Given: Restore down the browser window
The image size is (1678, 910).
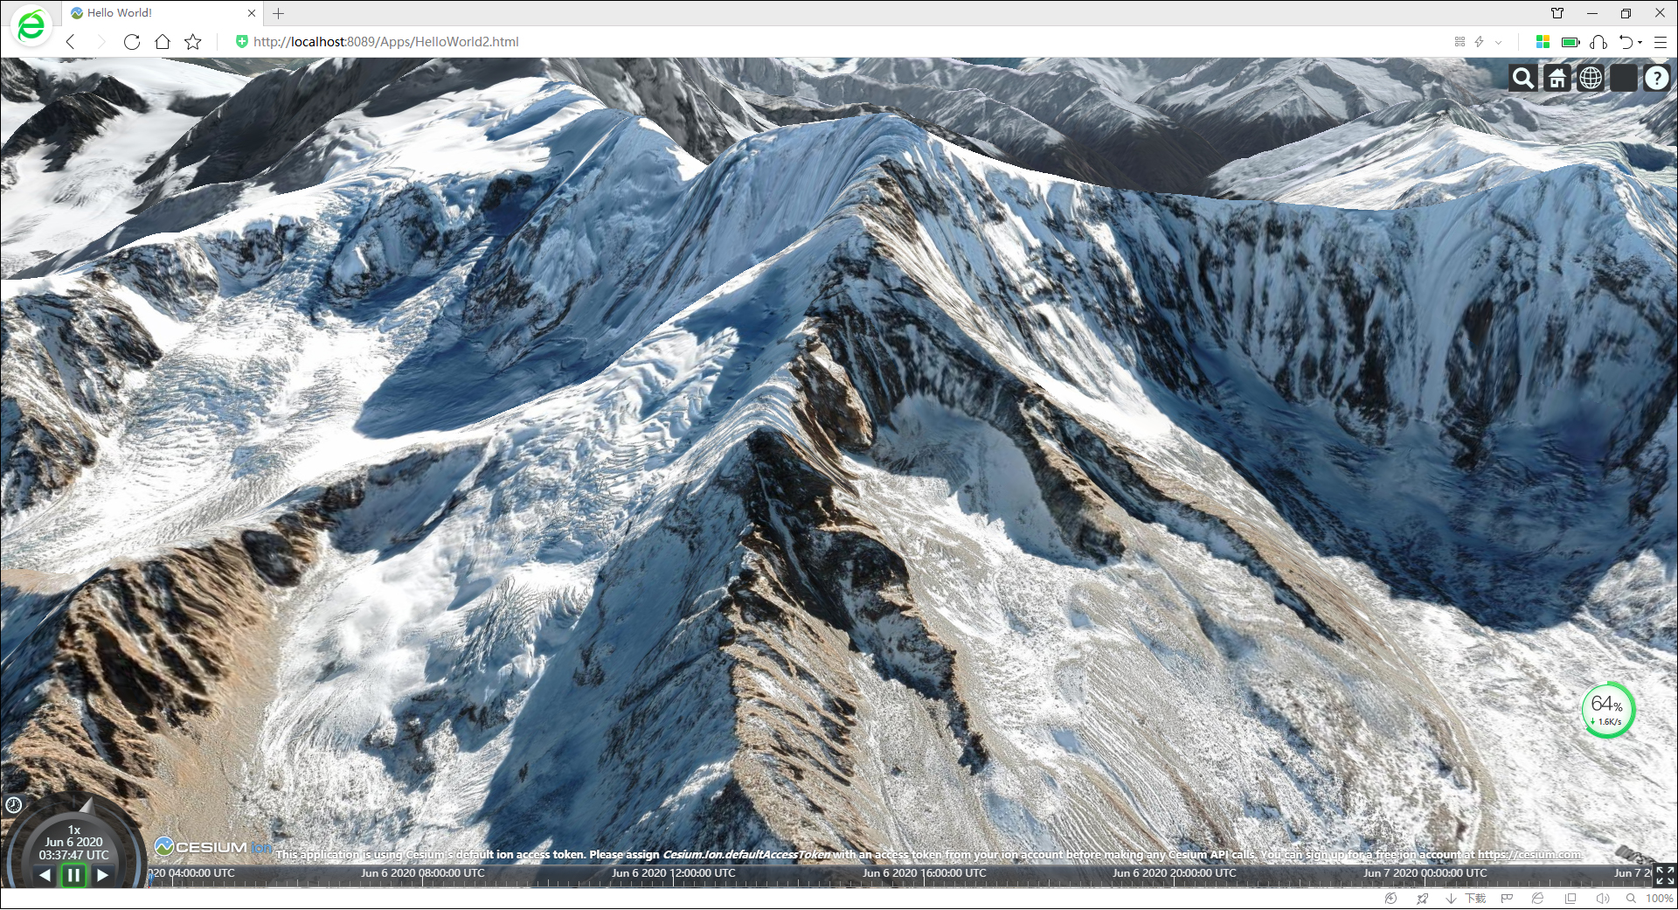Looking at the screenshot, I should pos(1626,13).
